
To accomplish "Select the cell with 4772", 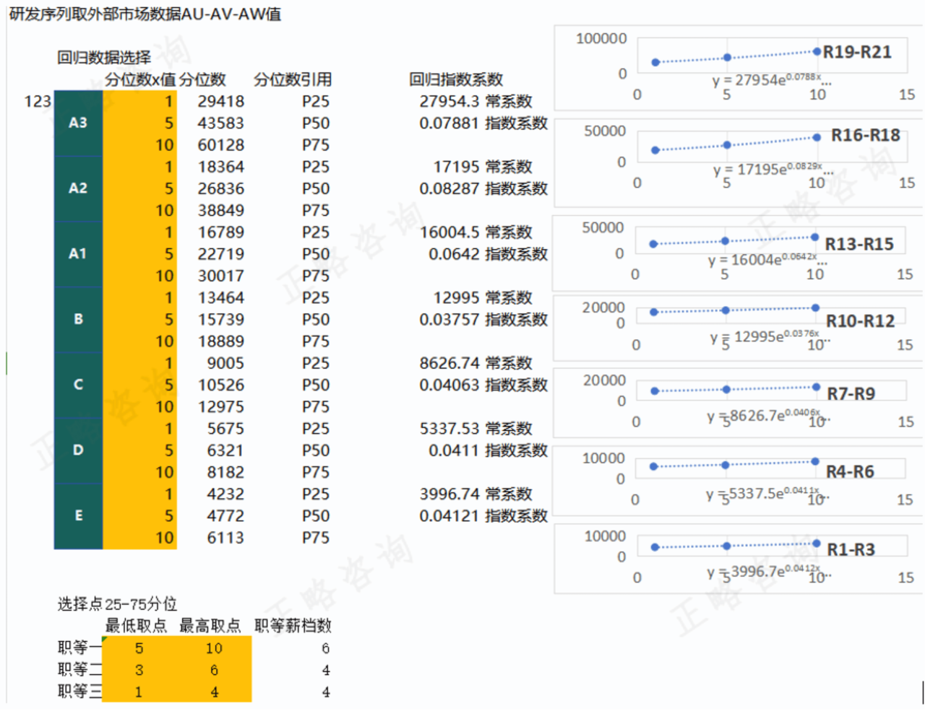I will pyautogui.click(x=225, y=515).
